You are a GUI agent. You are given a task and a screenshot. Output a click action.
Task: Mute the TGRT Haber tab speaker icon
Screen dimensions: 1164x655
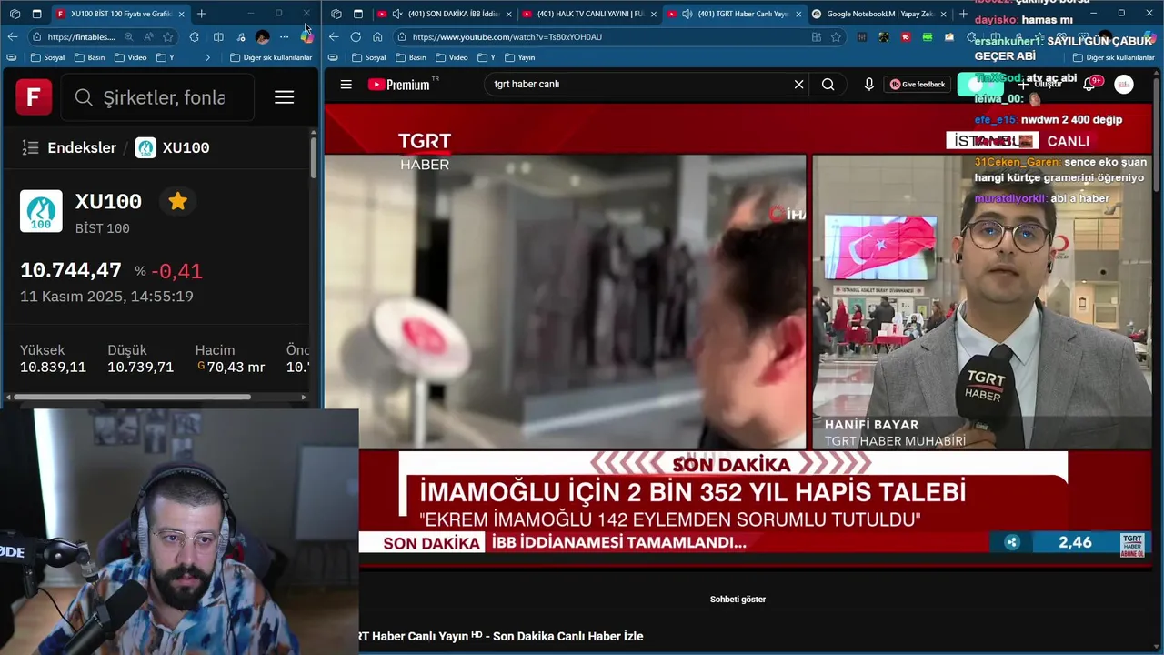[x=687, y=14]
